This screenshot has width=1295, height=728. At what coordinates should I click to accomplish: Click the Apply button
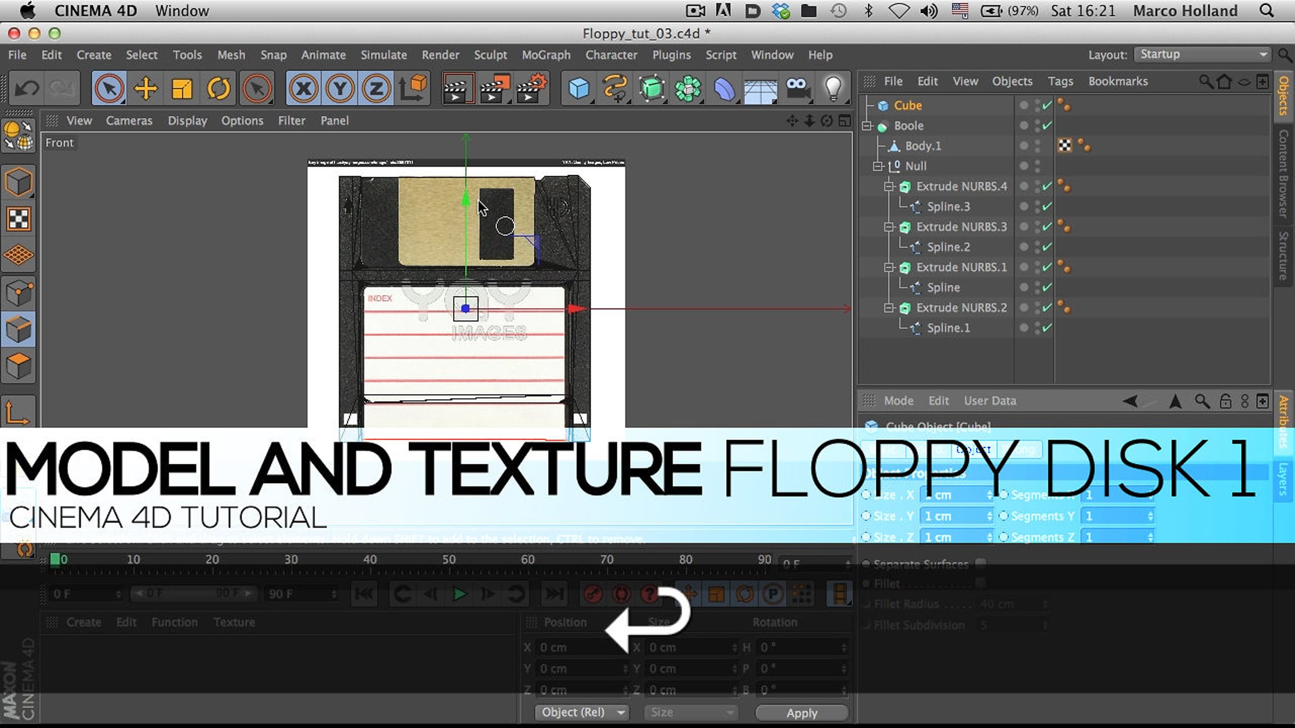(802, 713)
